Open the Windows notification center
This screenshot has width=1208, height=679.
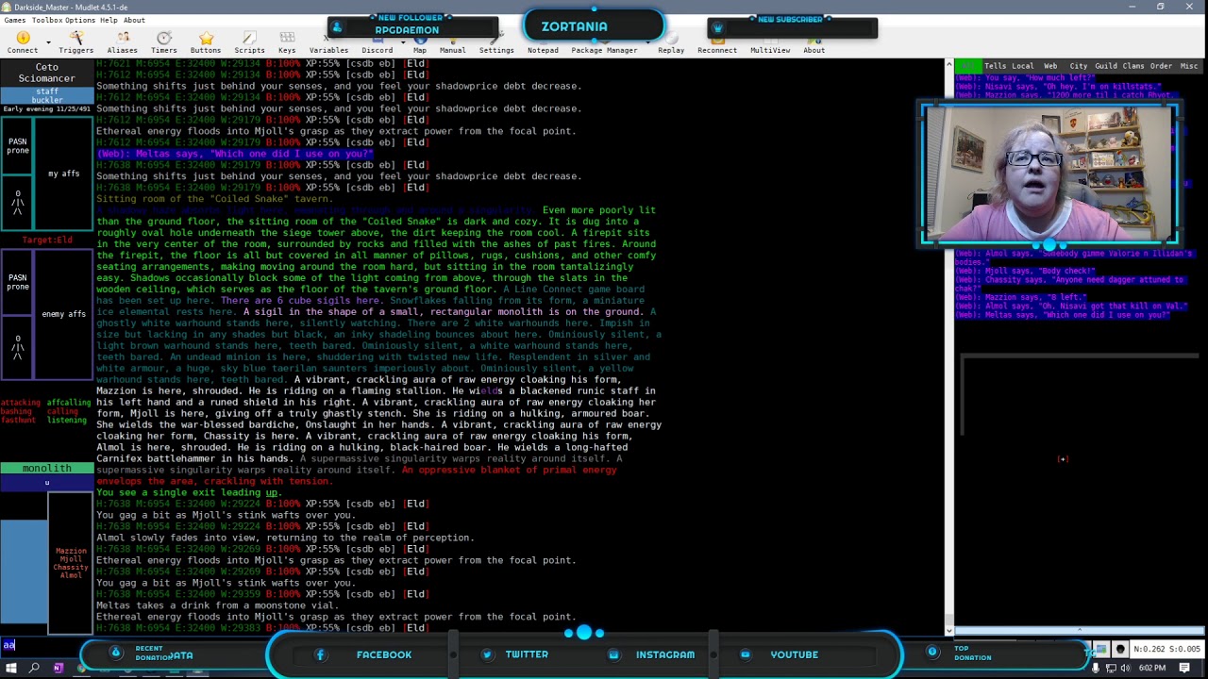click(x=1184, y=669)
